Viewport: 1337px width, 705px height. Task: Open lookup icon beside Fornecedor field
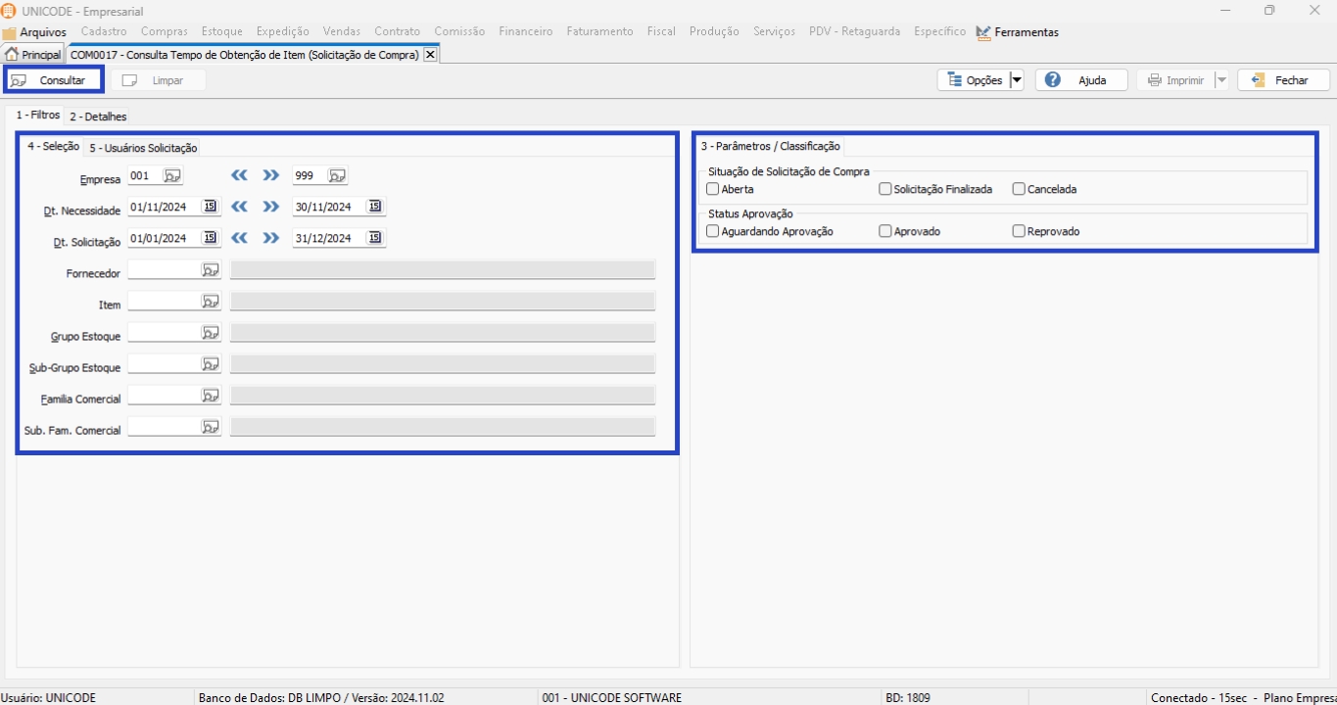(211, 270)
